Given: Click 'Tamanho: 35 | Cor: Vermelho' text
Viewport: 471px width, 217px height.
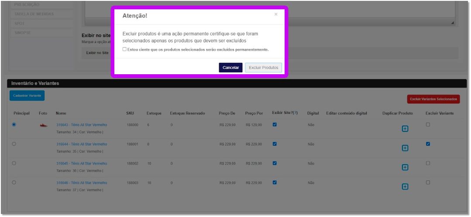Looking at the screenshot, I should (80, 152).
